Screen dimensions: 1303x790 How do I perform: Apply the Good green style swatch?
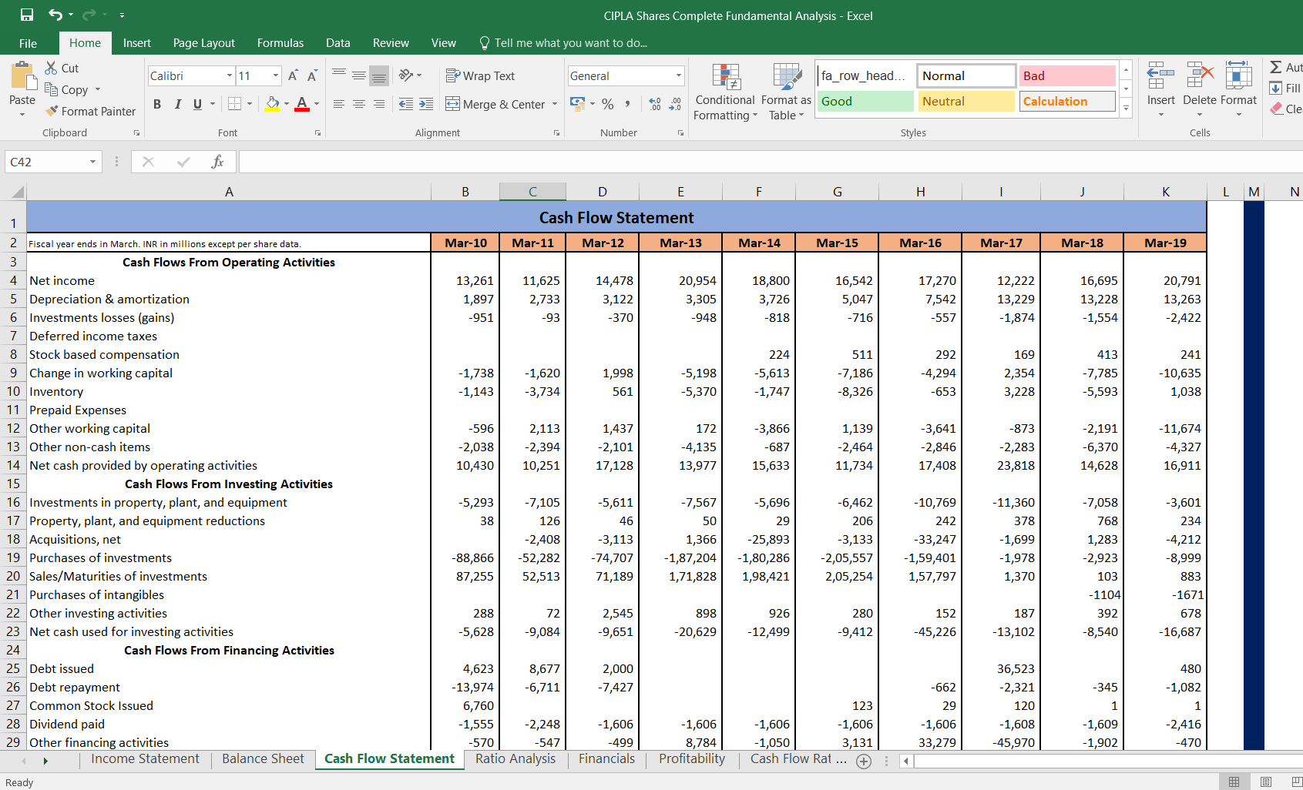point(865,102)
